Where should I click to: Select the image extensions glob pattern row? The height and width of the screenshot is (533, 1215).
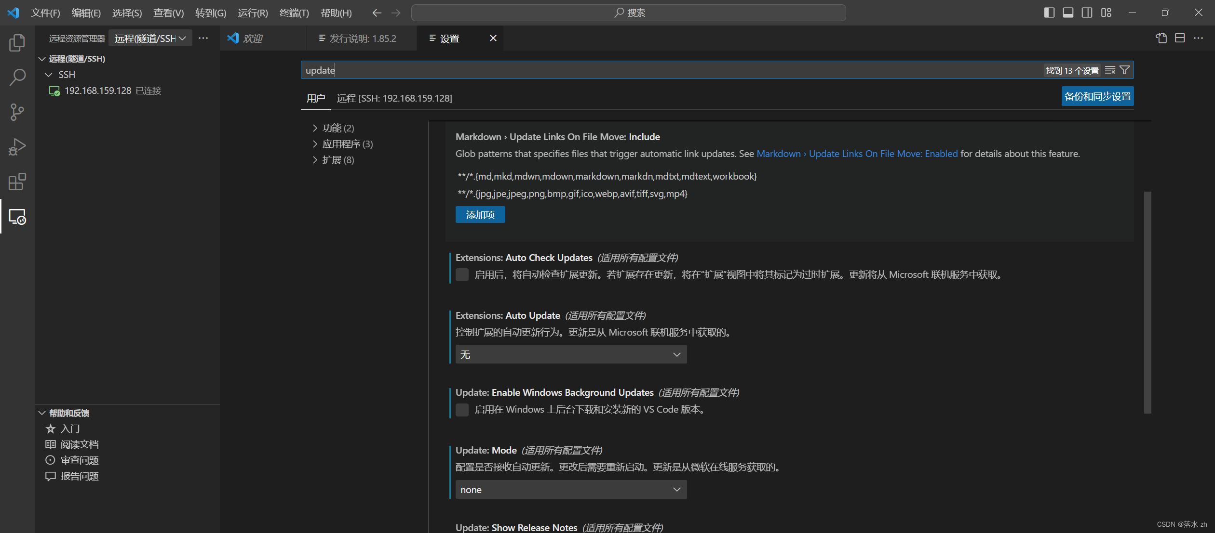point(572,194)
